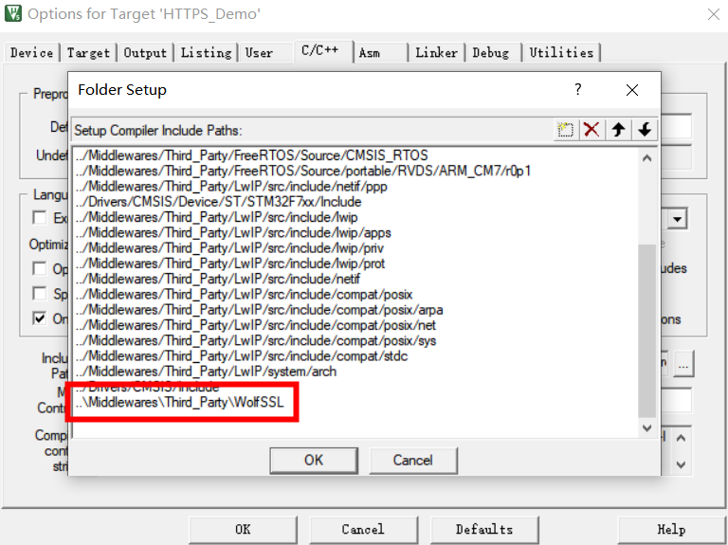
Task: Select the compat/posix/net path
Action: tap(255, 325)
